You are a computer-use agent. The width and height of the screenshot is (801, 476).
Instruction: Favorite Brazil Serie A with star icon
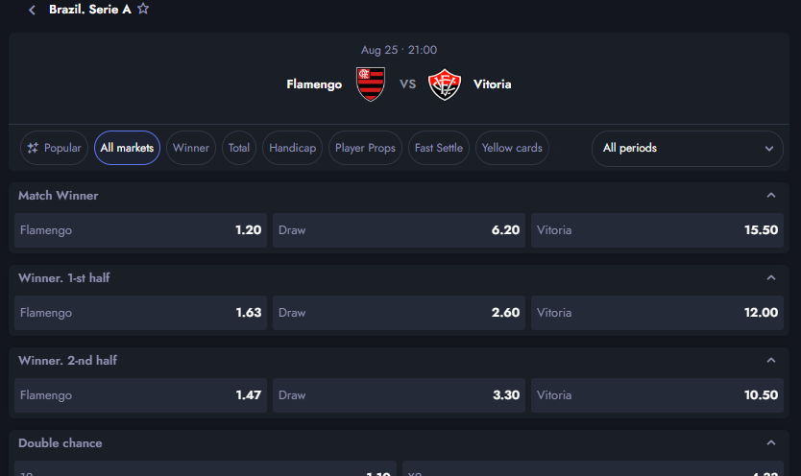(143, 9)
